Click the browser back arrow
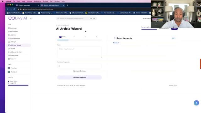Image resolution: width=201 pixels, height=113 pixels. (x=8, y=9)
